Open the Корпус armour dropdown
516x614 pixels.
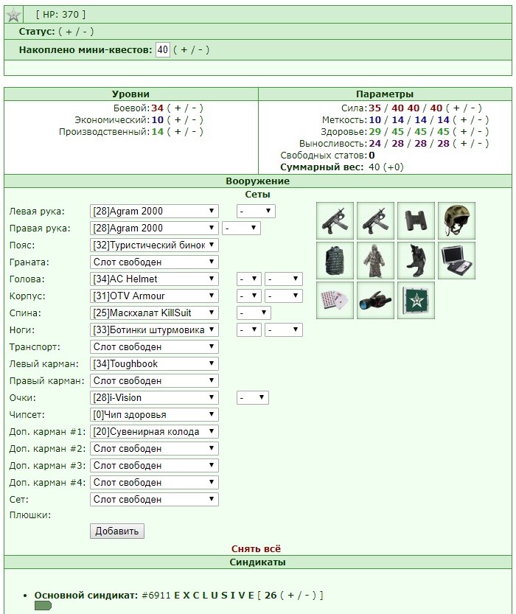coord(154,296)
